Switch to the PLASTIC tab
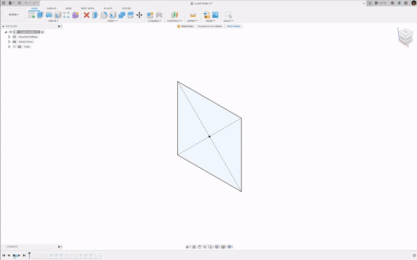The image size is (417, 260). coord(108,8)
